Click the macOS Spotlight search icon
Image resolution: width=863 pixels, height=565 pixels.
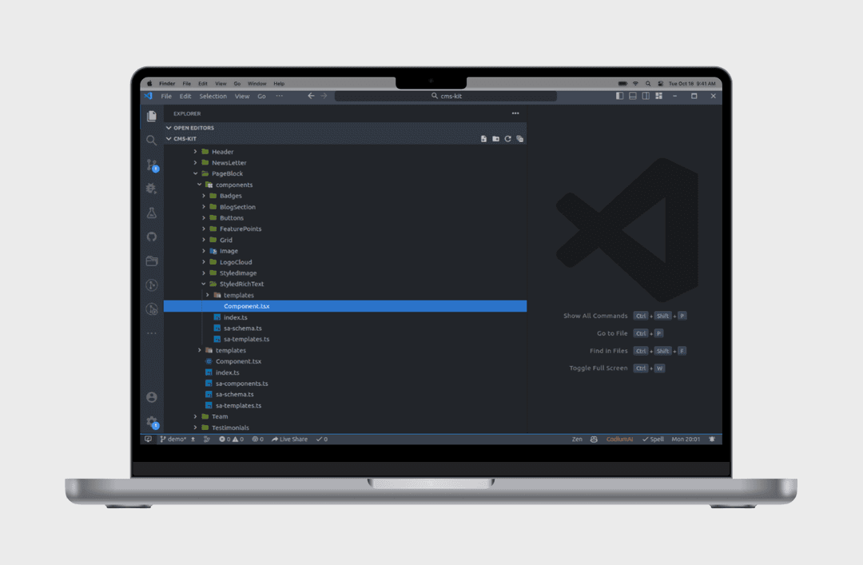[x=648, y=84]
